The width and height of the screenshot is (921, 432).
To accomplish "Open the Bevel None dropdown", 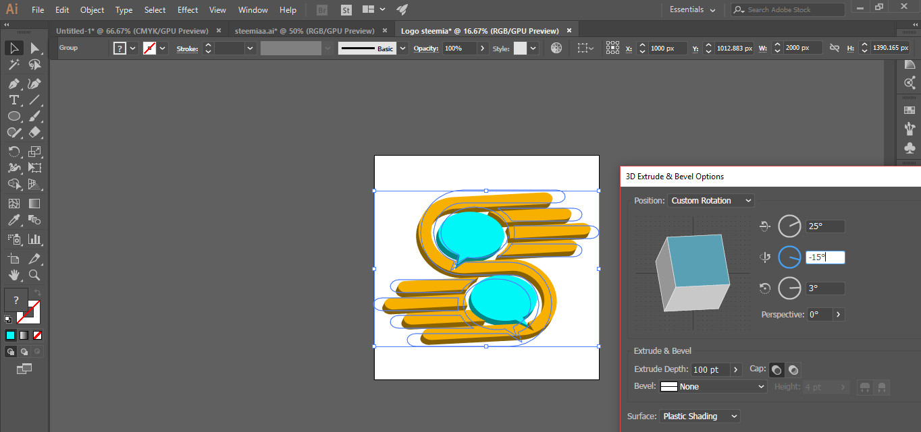I will [713, 387].
